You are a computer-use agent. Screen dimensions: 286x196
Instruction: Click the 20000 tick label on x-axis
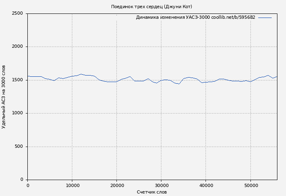click(x=116, y=185)
